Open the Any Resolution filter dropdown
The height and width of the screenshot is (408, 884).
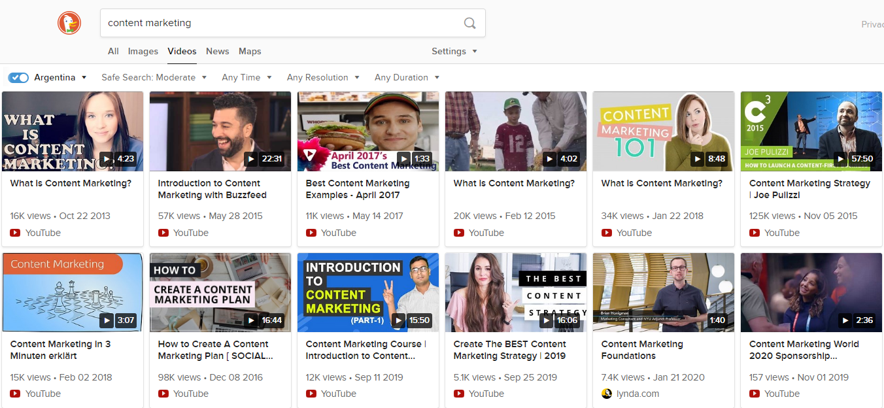point(323,77)
